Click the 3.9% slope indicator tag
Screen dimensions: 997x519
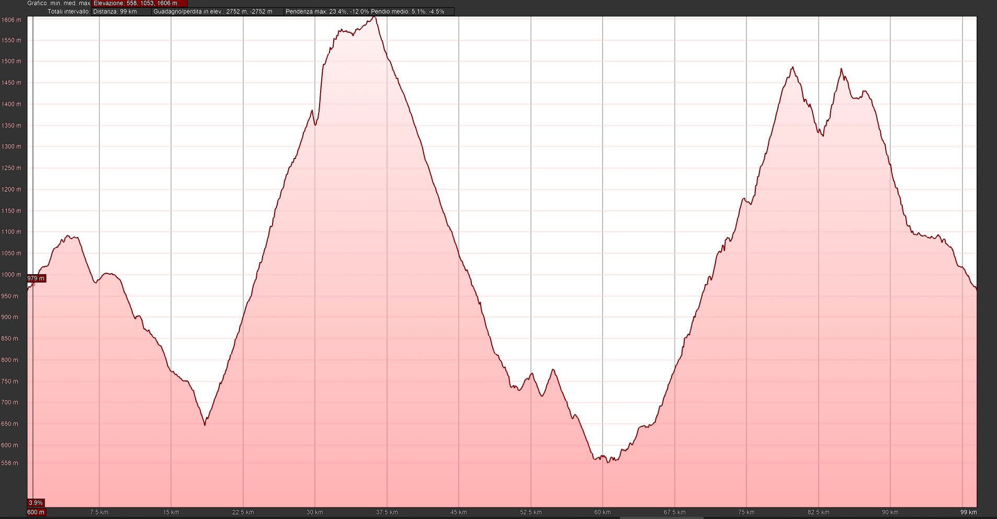(36, 503)
